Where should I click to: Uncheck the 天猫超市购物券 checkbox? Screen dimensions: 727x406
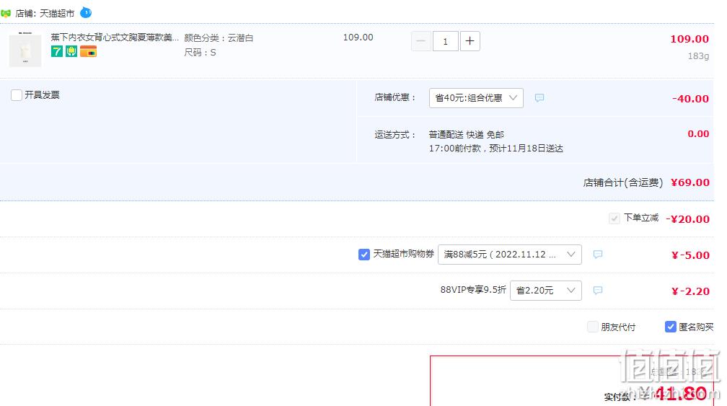(364, 255)
